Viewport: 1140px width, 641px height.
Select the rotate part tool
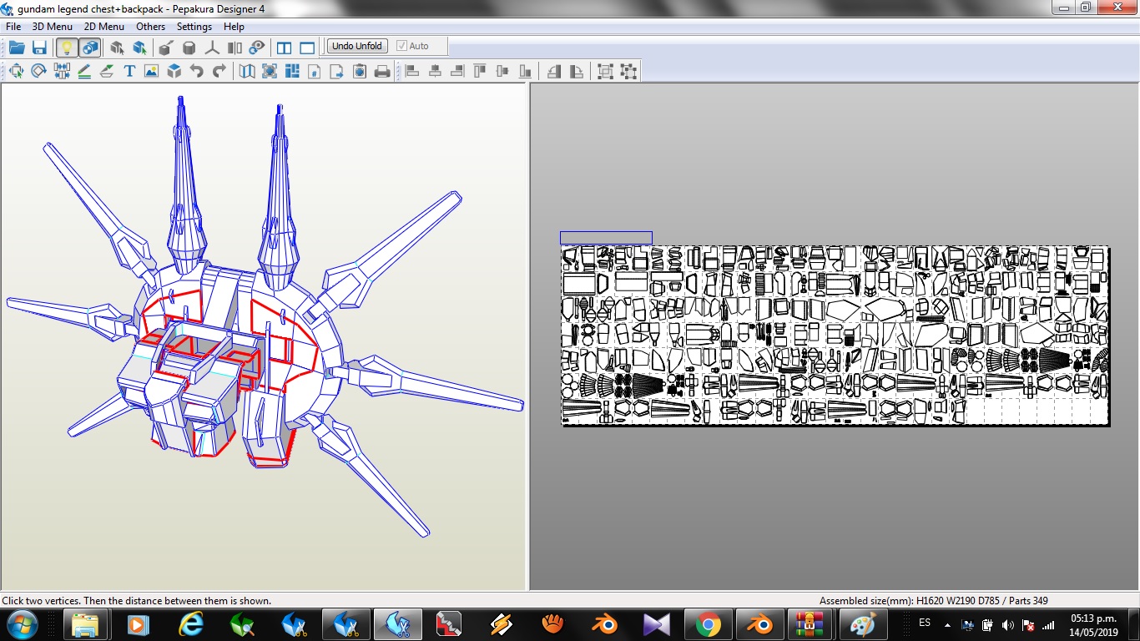38,71
